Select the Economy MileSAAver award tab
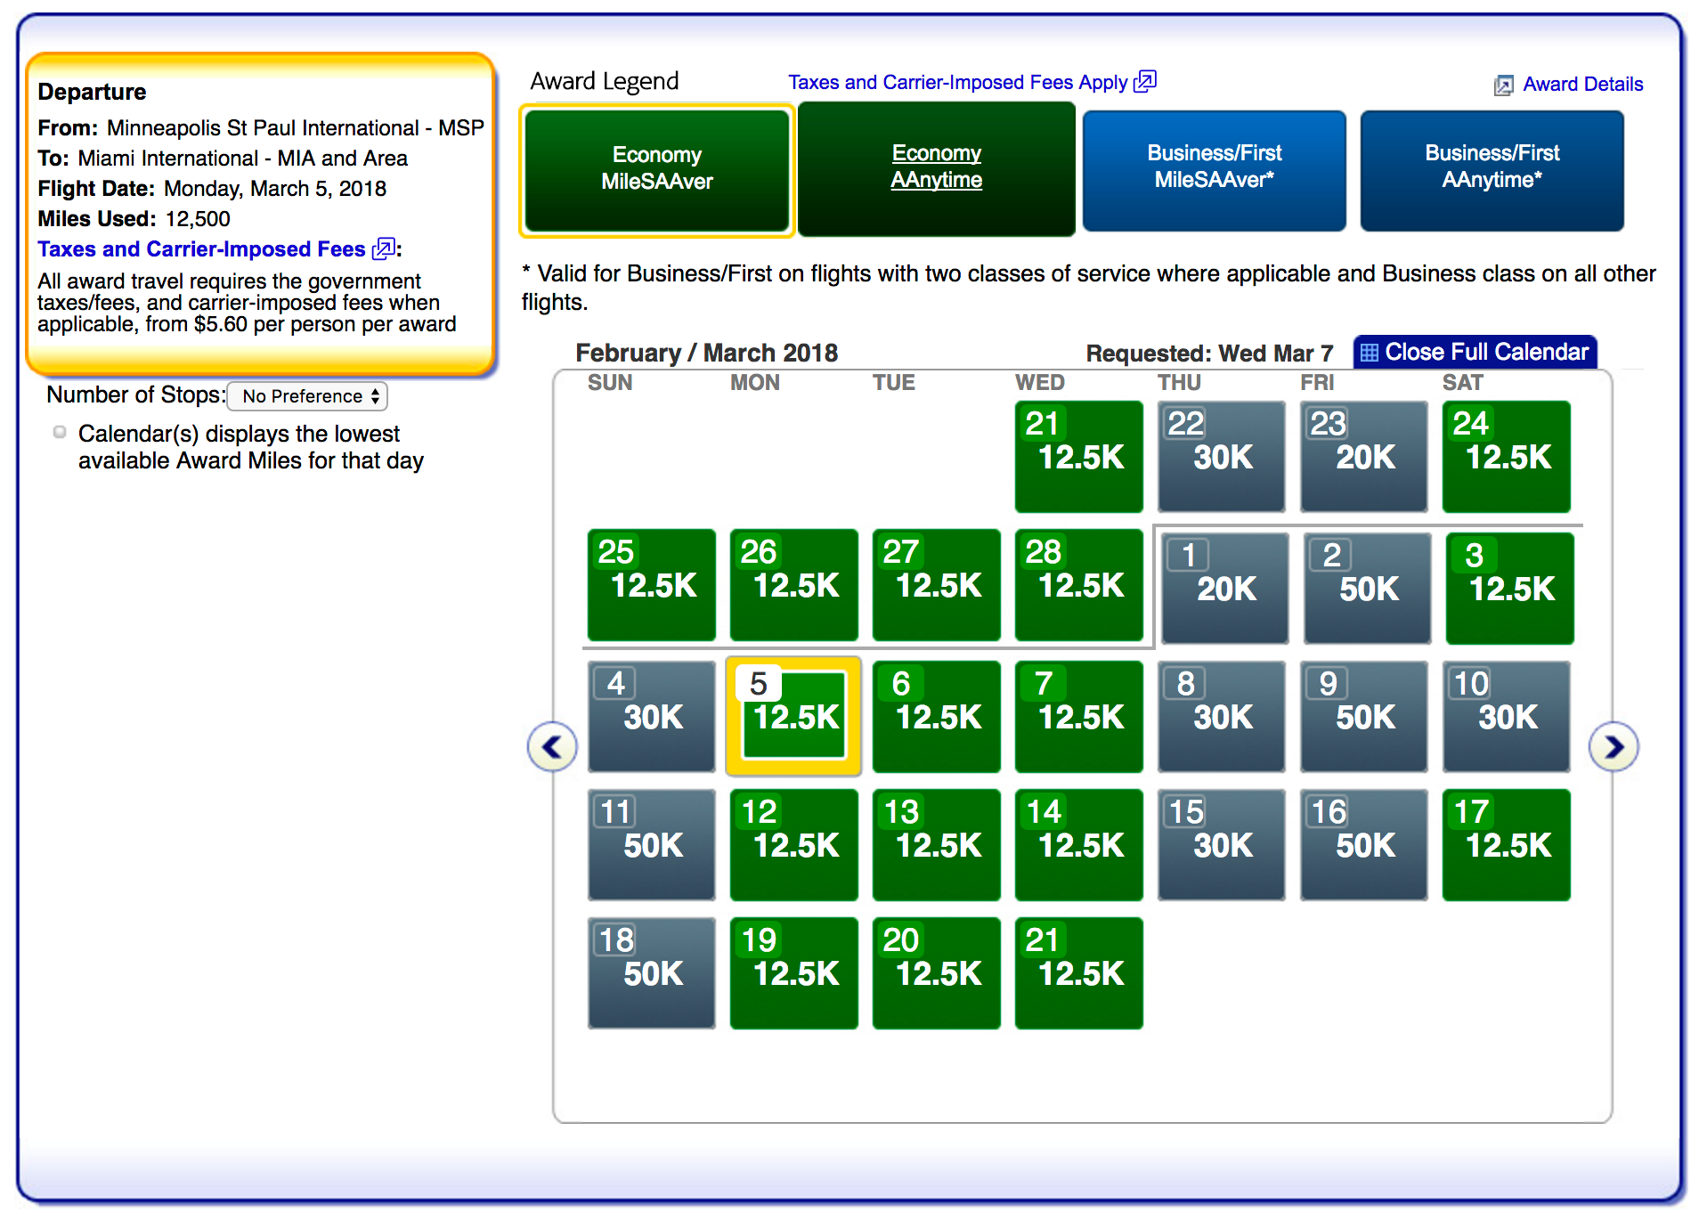Screen dimensions: 1699x1220 tap(657, 169)
